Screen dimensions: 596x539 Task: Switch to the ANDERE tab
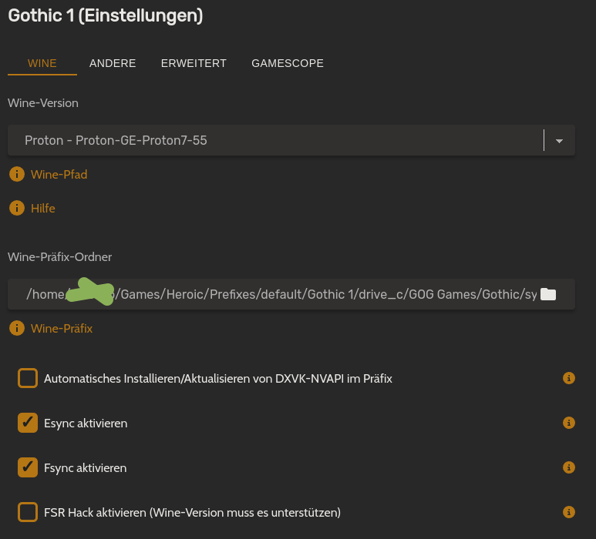[113, 63]
